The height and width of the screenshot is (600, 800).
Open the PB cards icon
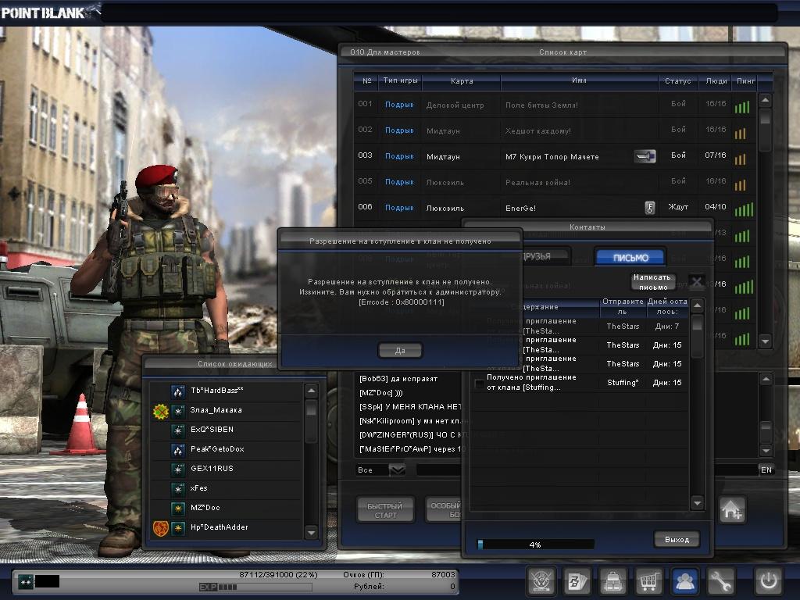tap(577, 581)
